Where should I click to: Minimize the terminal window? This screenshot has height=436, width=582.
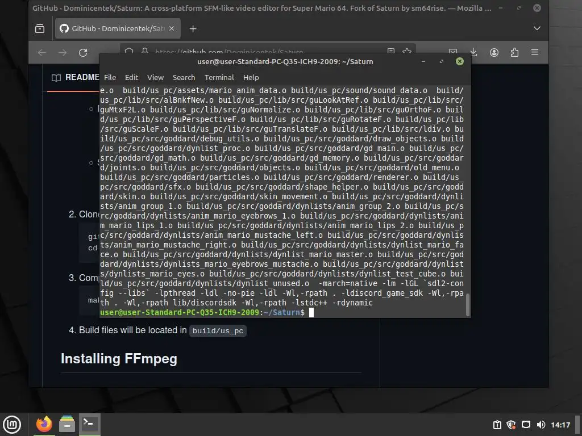[423, 61]
